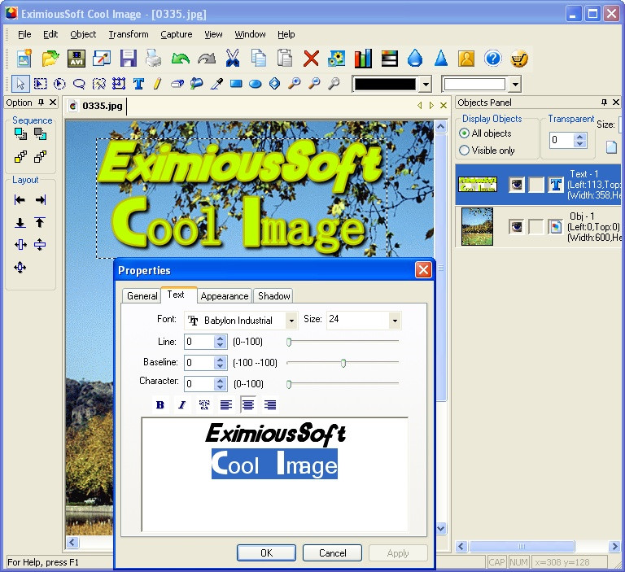The height and width of the screenshot is (572, 625).
Task: Open the Font dropdown Babylon Industrial
Action: (x=292, y=321)
